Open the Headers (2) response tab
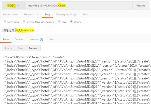Viewport: 151px width, 104px height. [36, 39]
